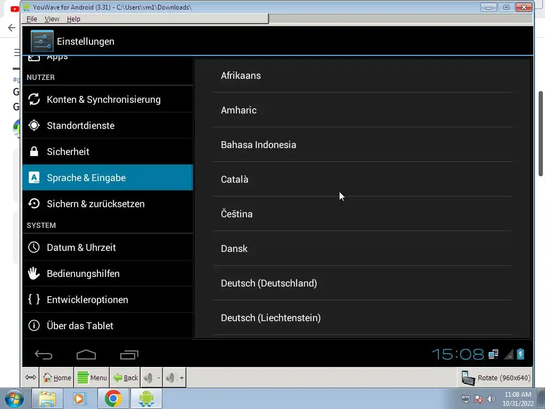Choose Afrikaans from the language list
This screenshot has width=545, height=409.
click(x=362, y=76)
